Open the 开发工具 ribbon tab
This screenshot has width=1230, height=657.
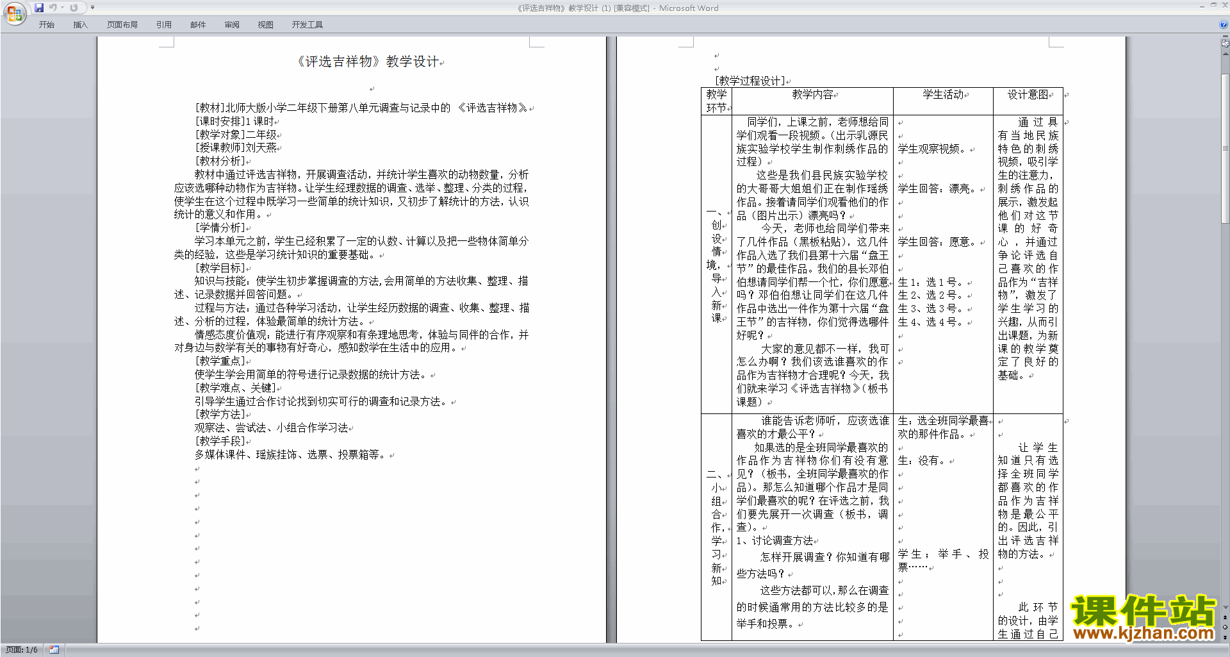[307, 24]
